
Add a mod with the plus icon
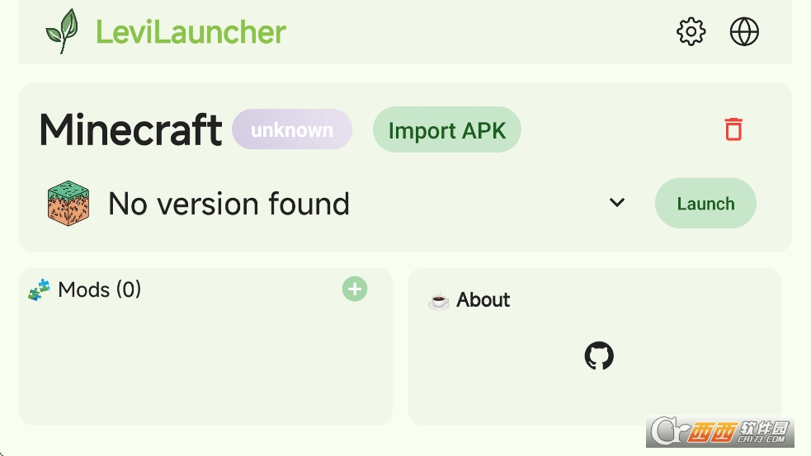pyautogui.click(x=355, y=289)
